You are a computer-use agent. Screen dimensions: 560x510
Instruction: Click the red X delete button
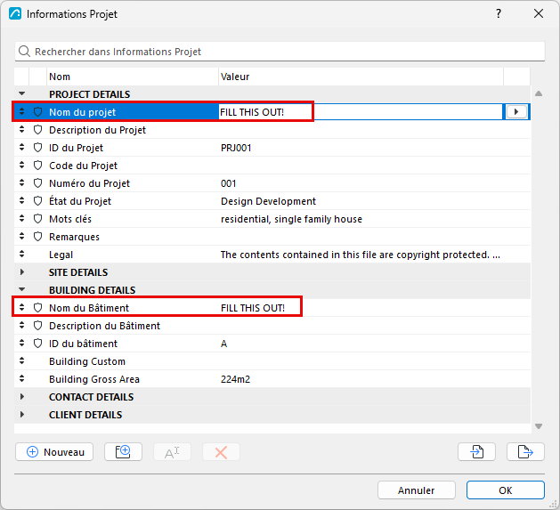[x=221, y=452]
